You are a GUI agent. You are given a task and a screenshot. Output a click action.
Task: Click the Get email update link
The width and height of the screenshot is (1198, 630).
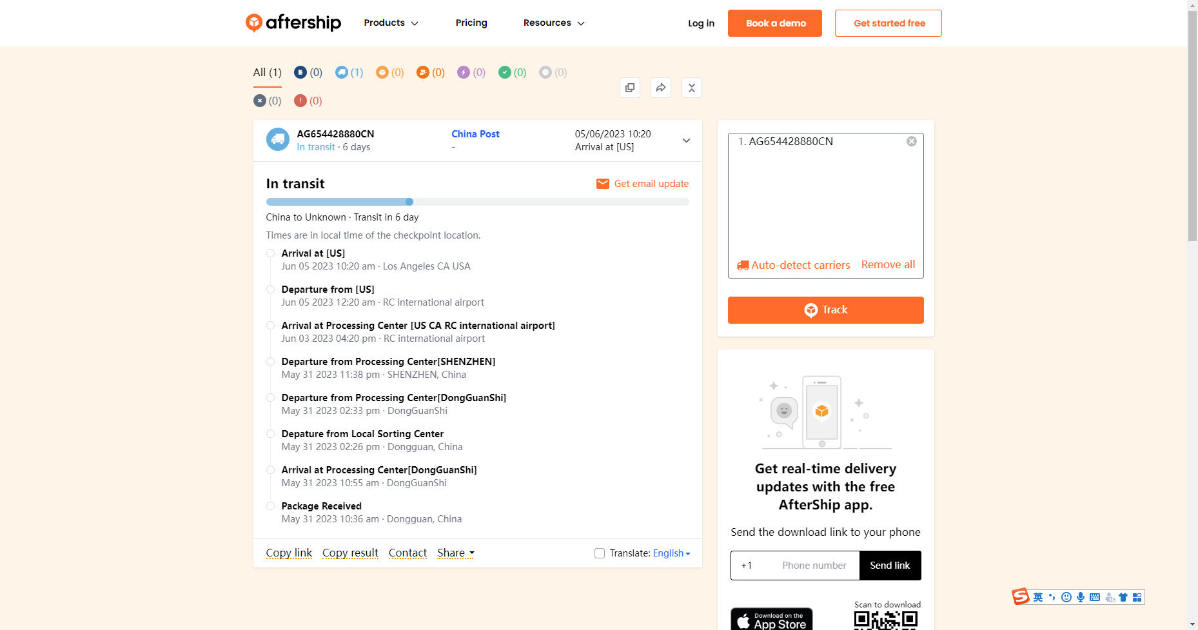coord(642,184)
